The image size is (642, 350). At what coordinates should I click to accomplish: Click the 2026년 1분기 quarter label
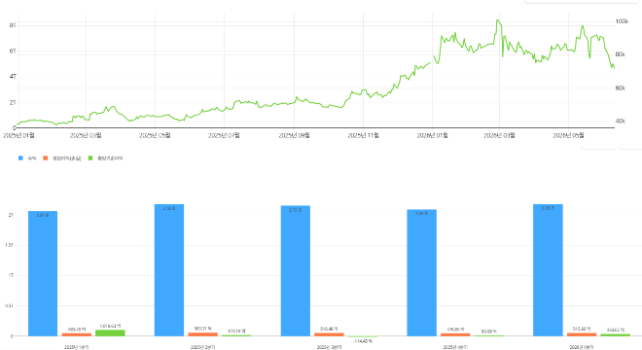582,347
